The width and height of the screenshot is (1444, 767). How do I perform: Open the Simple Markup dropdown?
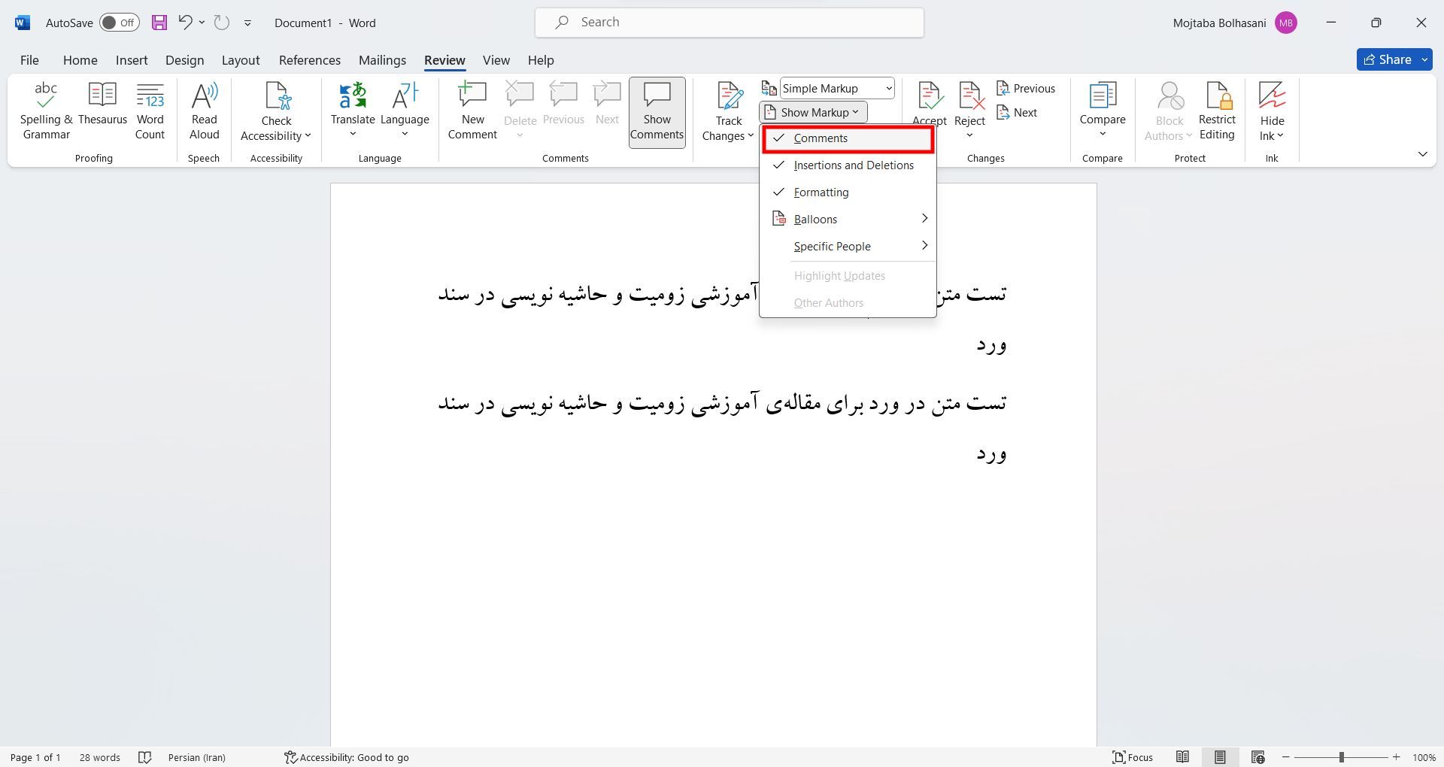(x=835, y=88)
